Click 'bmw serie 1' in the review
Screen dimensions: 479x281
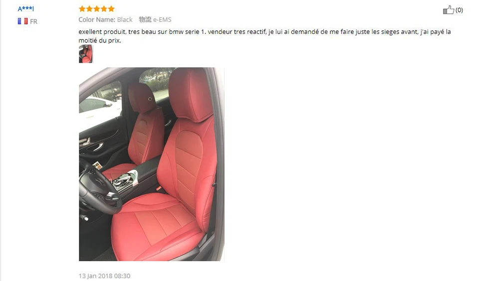(188, 32)
